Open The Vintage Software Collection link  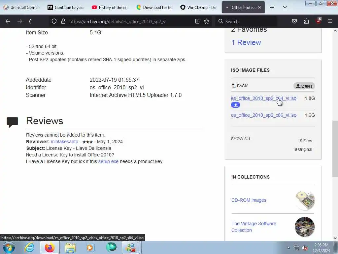coord(254,227)
